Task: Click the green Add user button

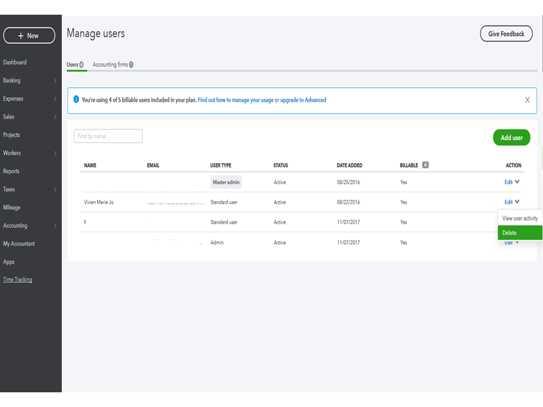Action: (x=511, y=137)
